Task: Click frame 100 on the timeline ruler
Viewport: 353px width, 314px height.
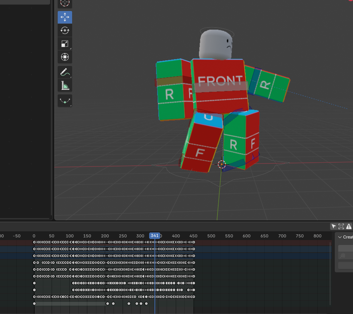Action: [69, 236]
